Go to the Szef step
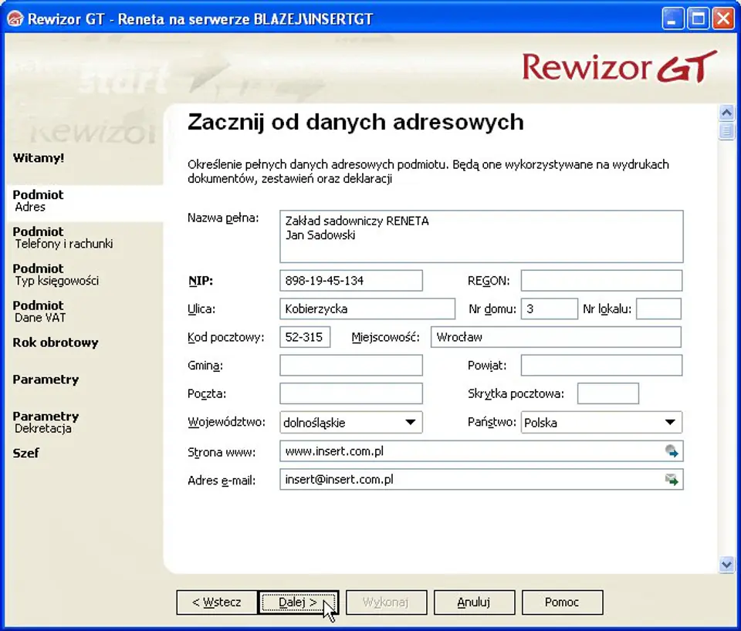This screenshot has height=631, width=741. click(x=26, y=453)
